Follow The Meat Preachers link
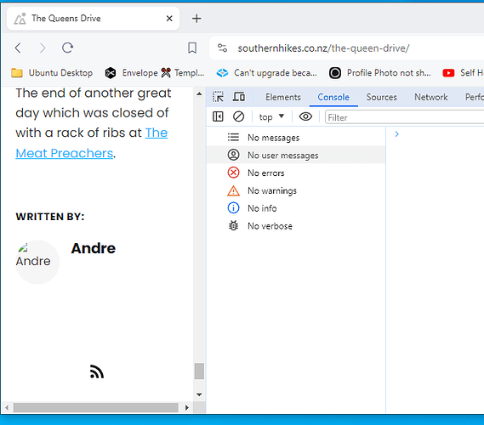 pos(91,143)
